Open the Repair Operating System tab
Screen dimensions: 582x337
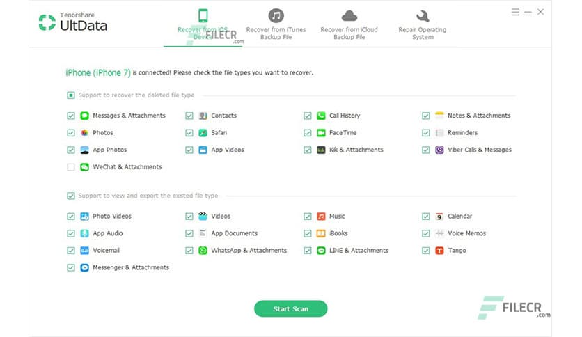[x=423, y=24]
